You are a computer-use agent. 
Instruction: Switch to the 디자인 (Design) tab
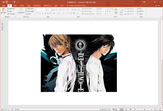(22, 5)
